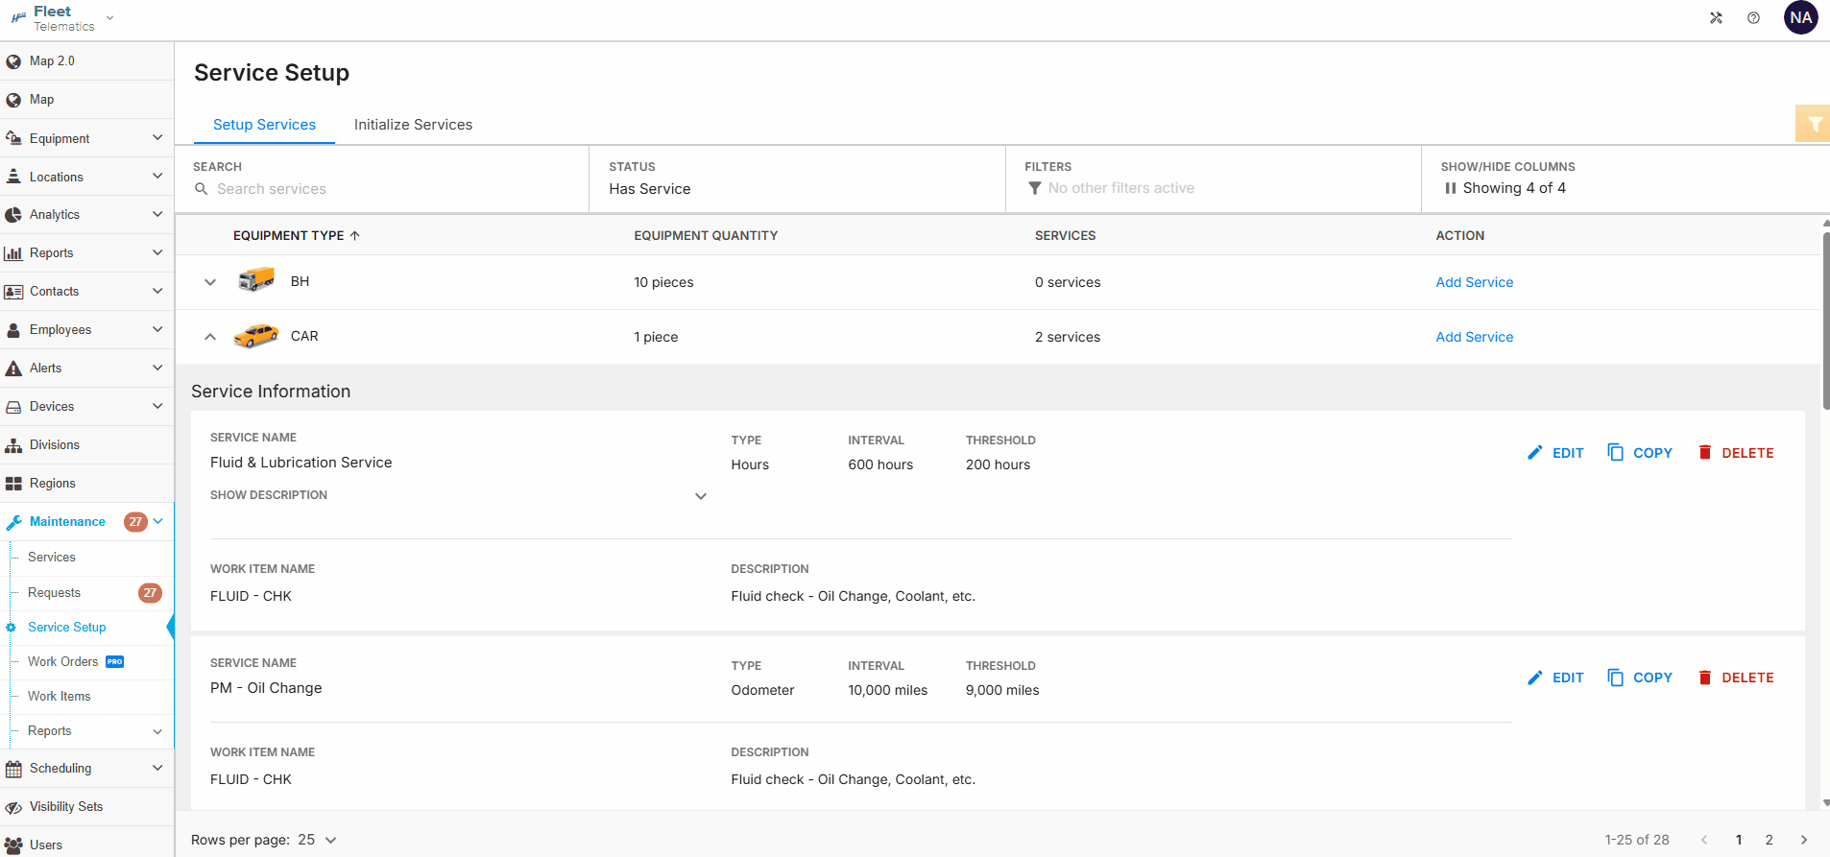Click the Map 2.0 globe icon
The width and height of the screenshot is (1830, 857).
13,61
